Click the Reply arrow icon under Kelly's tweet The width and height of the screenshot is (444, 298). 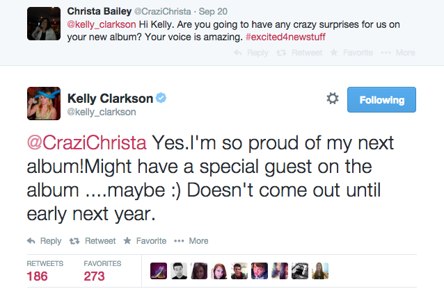[31, 241]
